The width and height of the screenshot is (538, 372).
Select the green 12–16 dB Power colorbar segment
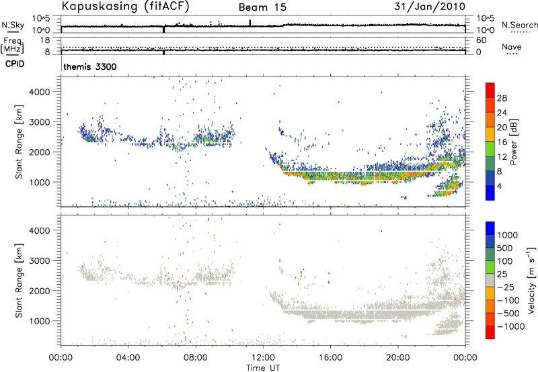point(490,148)
